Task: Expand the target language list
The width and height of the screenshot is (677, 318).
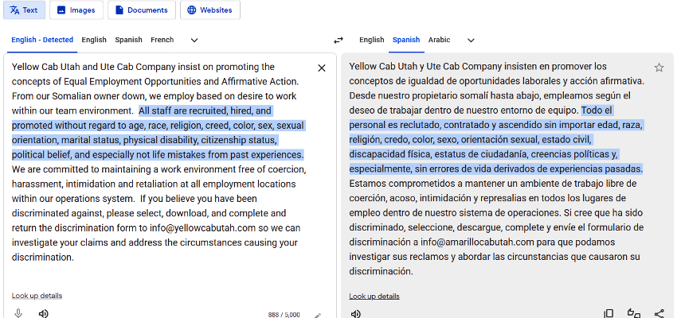Action: point(471,40)
